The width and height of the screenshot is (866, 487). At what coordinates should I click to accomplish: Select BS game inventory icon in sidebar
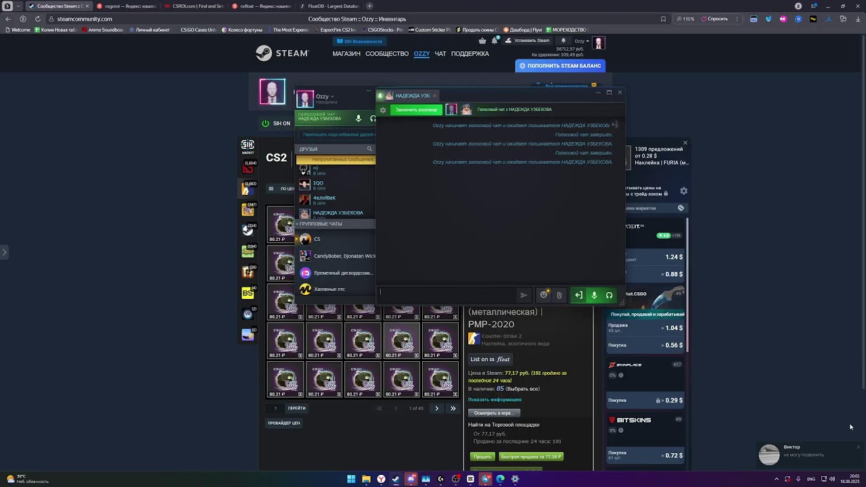(x=248, y=293)
